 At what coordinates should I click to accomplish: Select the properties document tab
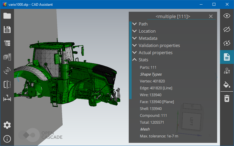coord(227,57)
